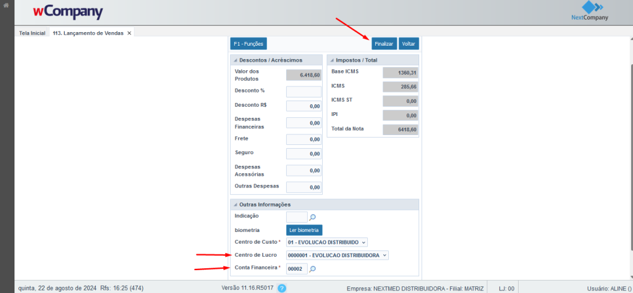
Task: Open the search magnifier beside Indicação field
Action: pyautogui.click(x=313, y=217)
